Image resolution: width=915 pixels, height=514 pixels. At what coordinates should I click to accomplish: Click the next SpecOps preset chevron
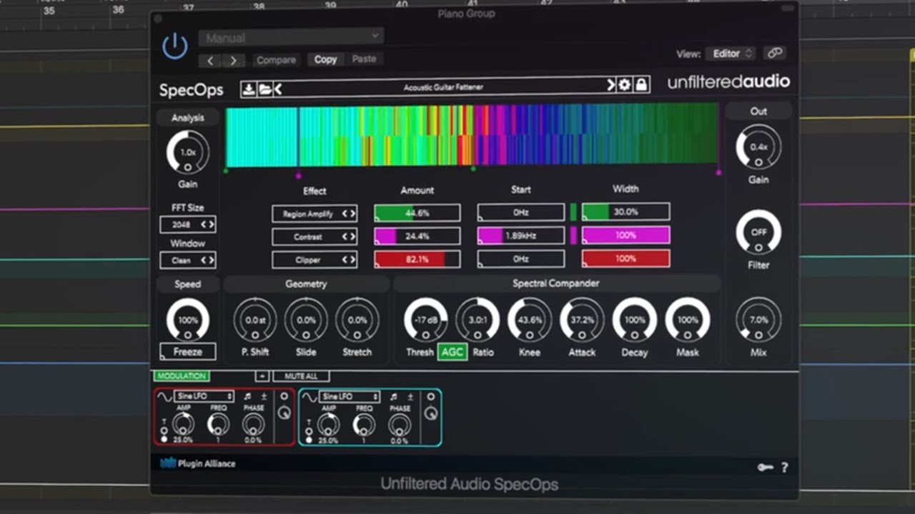click(x=611, y=86)
